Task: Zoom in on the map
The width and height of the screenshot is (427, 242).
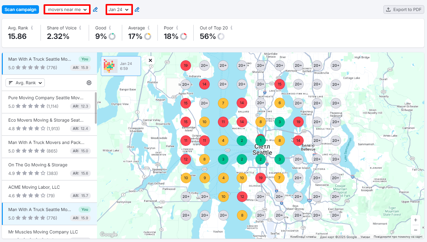Action: point(415,220)
